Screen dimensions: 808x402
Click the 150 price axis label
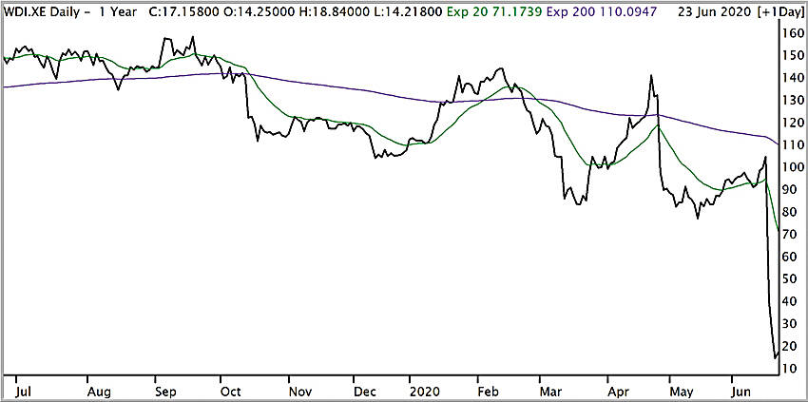pos(793,56)
